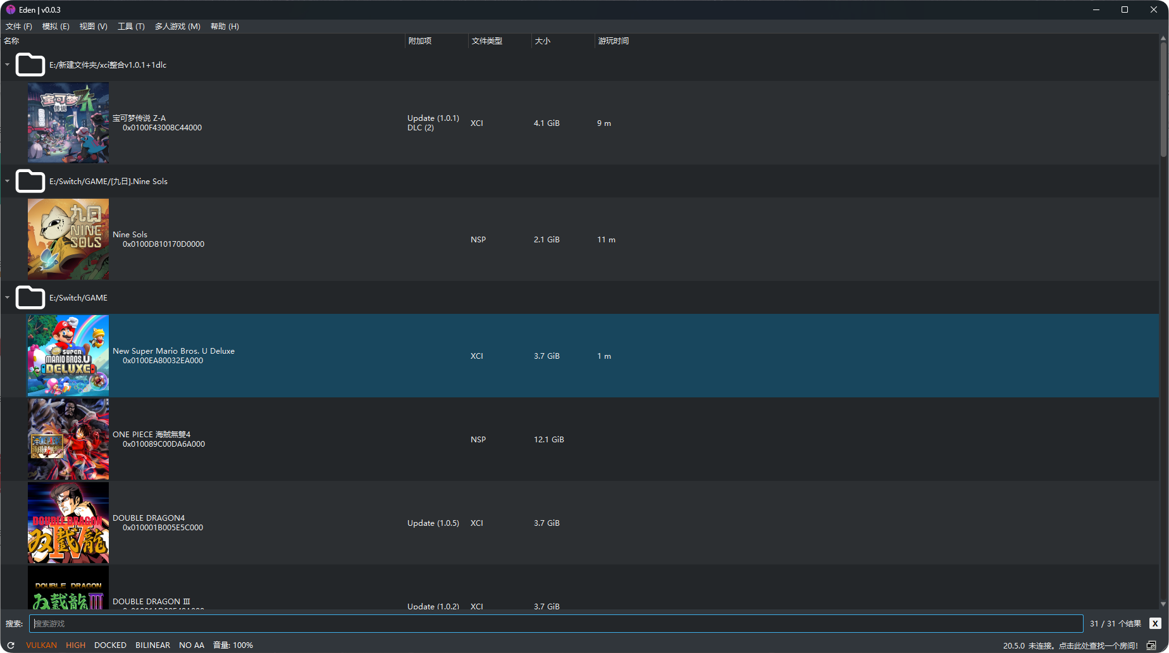This screenshot has width=1169, height=653.
Task: Click the 搜索游戏 search input field
Action: click(x=555, y=623)
